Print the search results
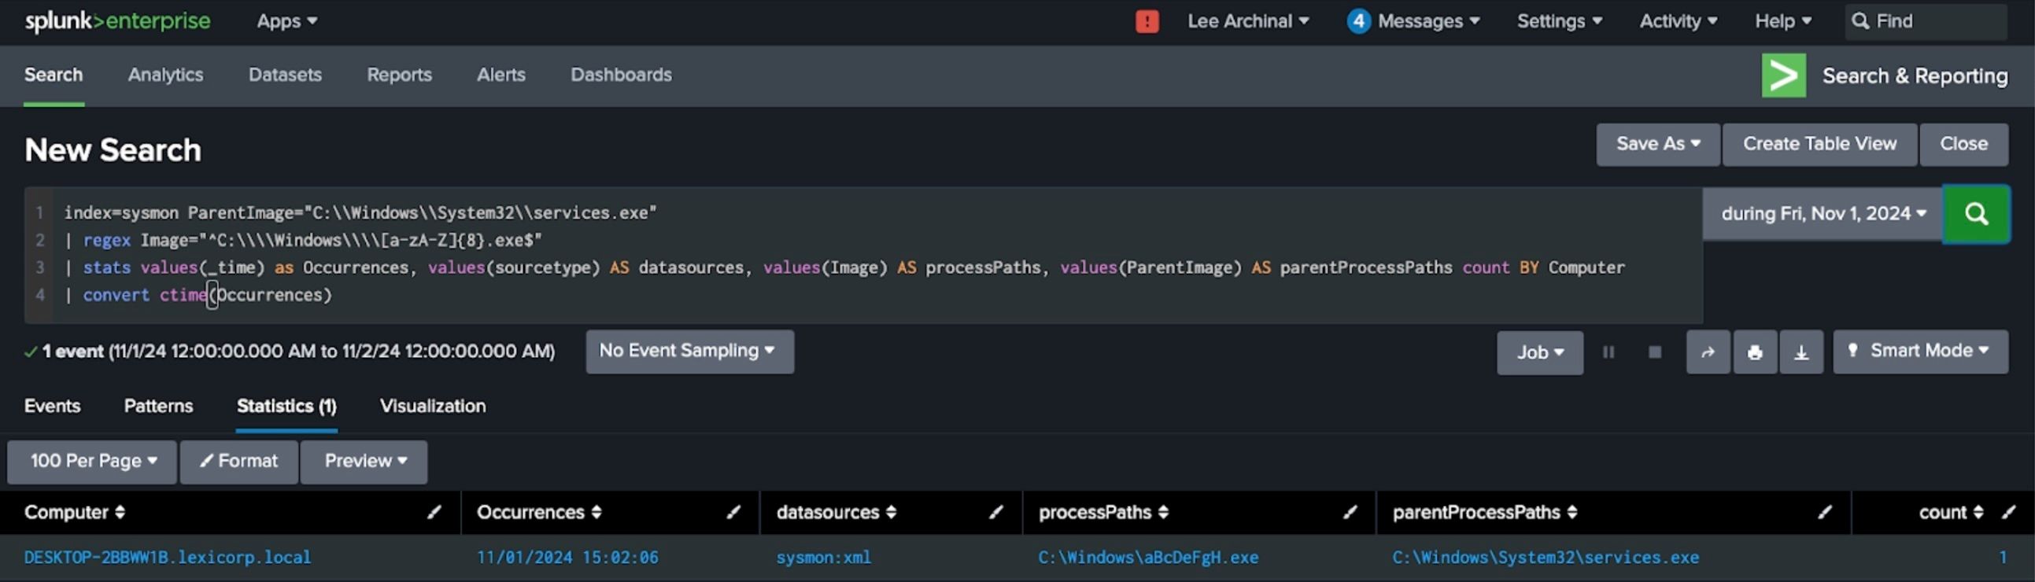Viewport: 2035px width, 582px height. 1755,352
